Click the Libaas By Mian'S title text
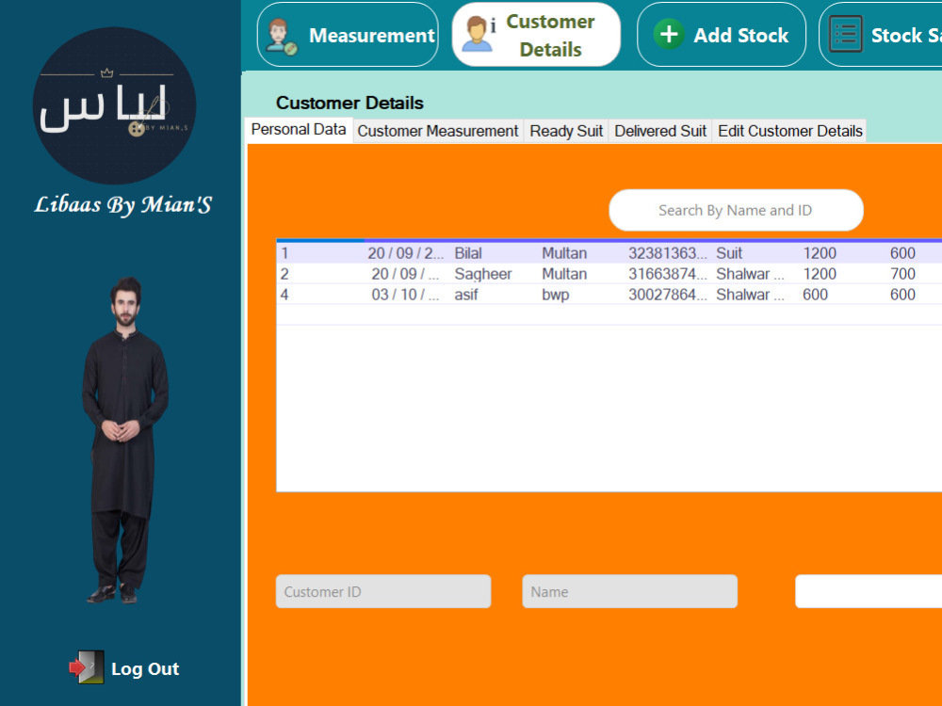Image resolution: width=942 pixels, height=706 pixels. (122, 204)
